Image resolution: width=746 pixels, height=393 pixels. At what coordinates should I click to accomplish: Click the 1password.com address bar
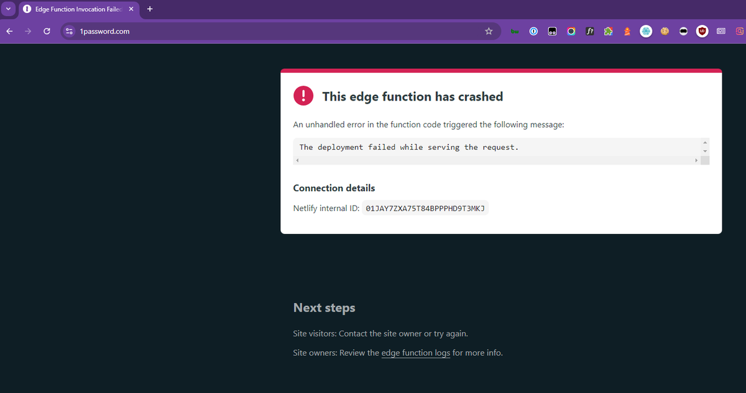point(280,31)
